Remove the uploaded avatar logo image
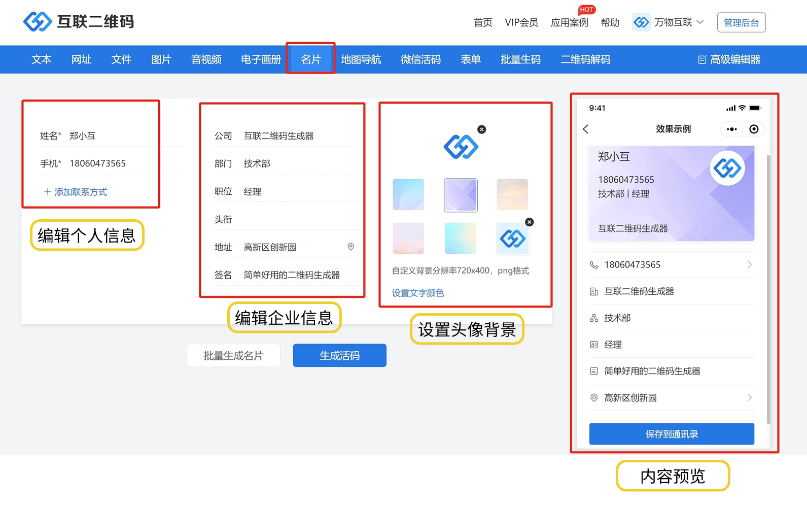This screenshot has width=807, height=506. (x=482, y=129)
